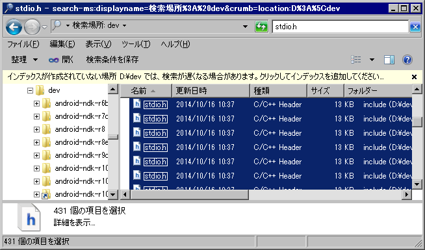Click the large h file icon in details pane
The image size is (425, 250).
pyautogui.click(x=29, y=218)
